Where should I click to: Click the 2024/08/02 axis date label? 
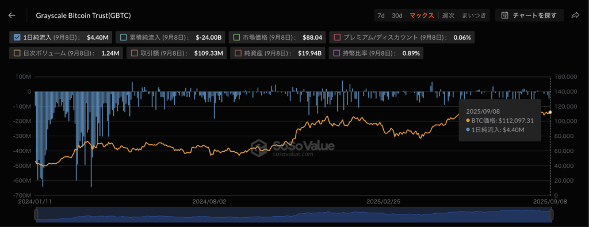click(209, 201)
